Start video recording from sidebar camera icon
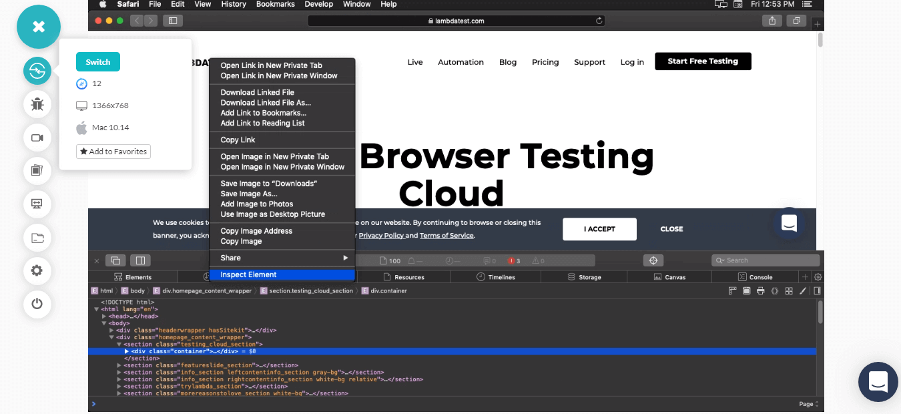The image size is (901, 414). [37, 138]
